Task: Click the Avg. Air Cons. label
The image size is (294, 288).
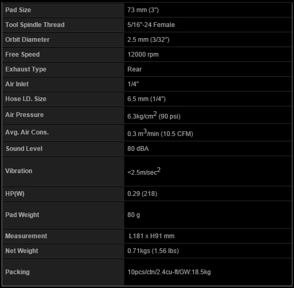Action: (x=27, y=132)
